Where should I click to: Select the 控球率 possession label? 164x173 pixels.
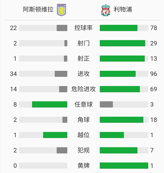[x=83, y=28]
